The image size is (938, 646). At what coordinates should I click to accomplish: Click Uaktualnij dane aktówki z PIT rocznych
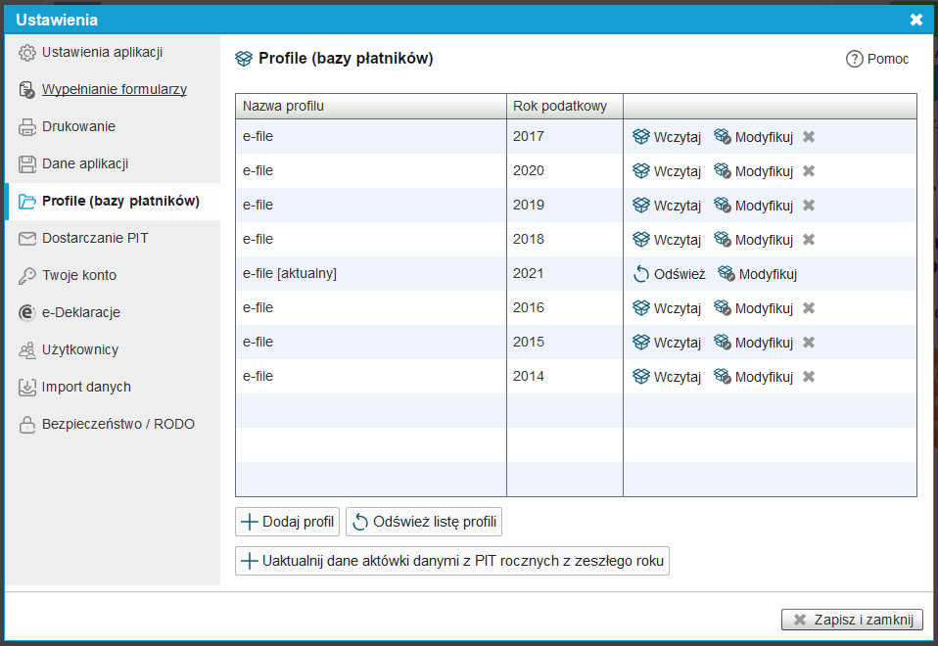coord(452,561)
